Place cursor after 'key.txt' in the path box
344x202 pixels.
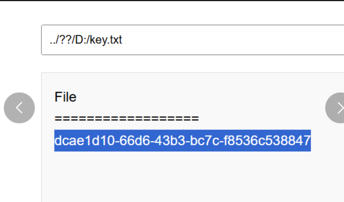pos(122,40)
